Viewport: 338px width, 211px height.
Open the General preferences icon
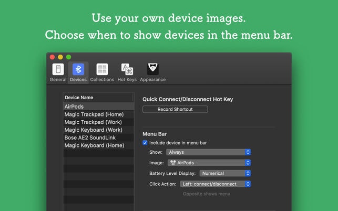(x=58, y=69)
